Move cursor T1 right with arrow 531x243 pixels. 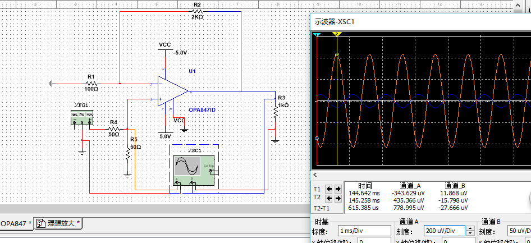[338, 189]
